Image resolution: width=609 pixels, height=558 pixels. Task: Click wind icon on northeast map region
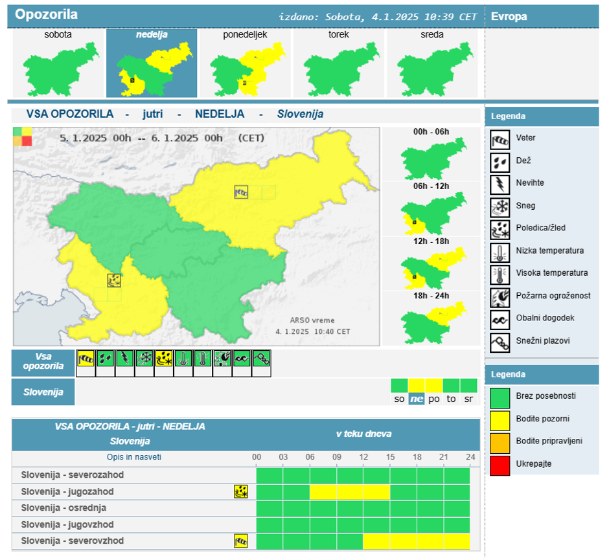pyautogui.click(x=241, y=192)
